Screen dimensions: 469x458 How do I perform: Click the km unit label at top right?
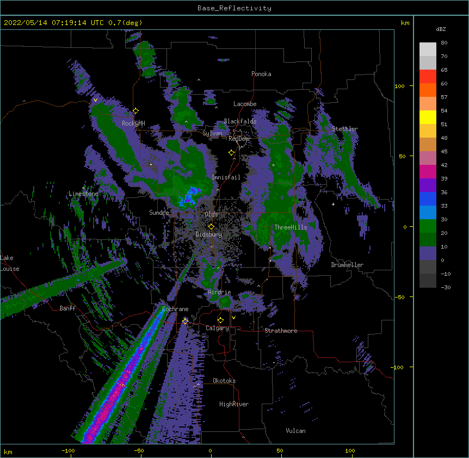(x=405, y=23)
